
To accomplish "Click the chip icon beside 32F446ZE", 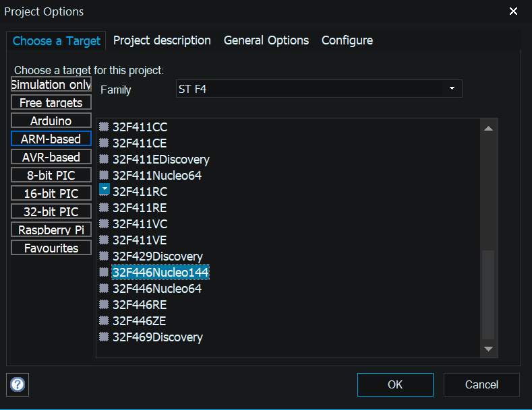I will [x=104, y=320].
